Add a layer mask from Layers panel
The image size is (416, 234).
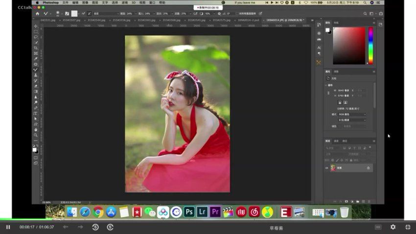346,202
